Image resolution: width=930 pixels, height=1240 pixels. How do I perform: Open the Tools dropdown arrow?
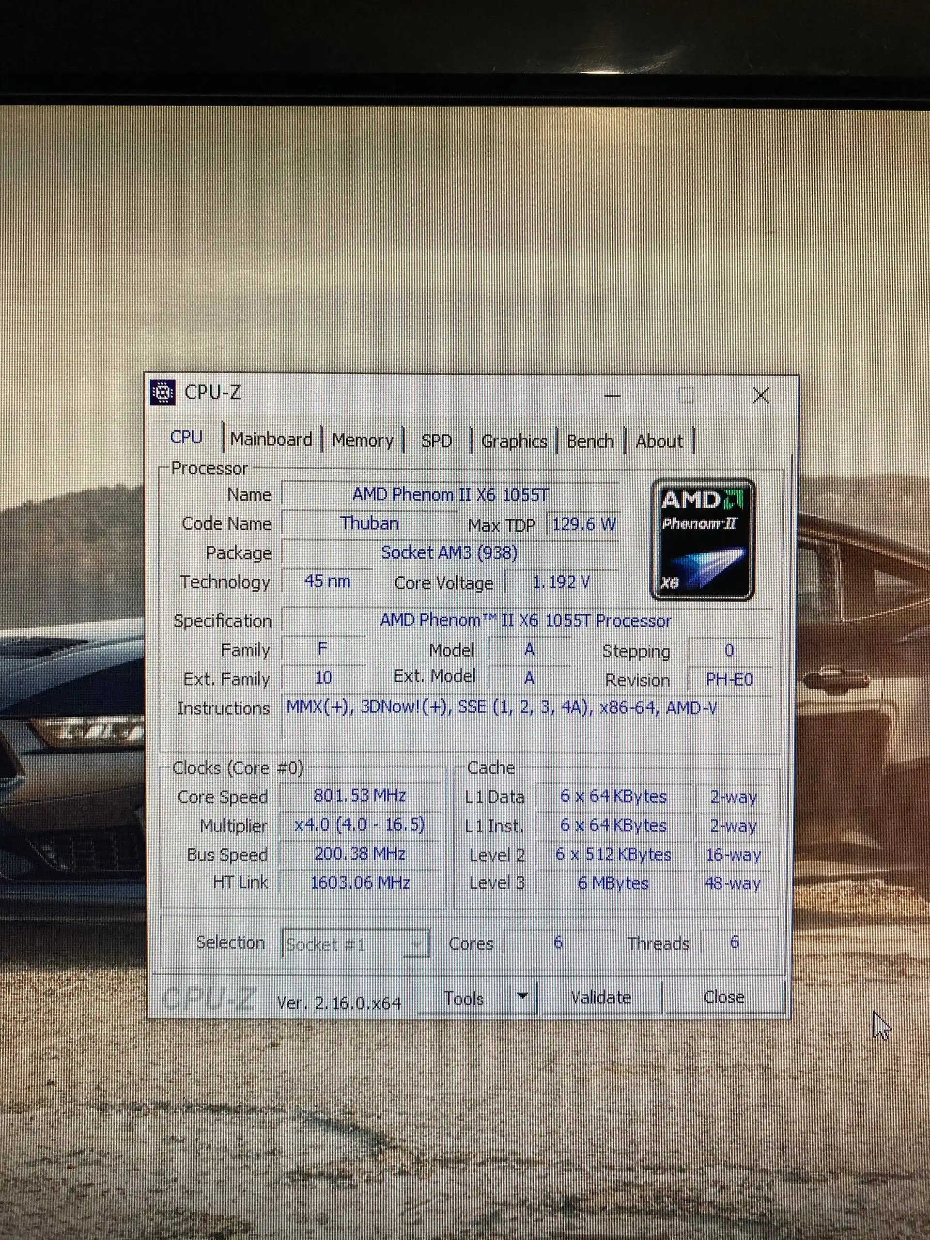pos(523,998)
